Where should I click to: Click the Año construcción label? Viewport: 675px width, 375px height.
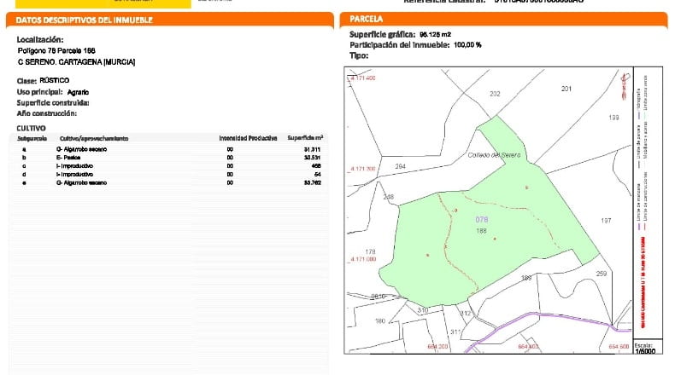46,113
